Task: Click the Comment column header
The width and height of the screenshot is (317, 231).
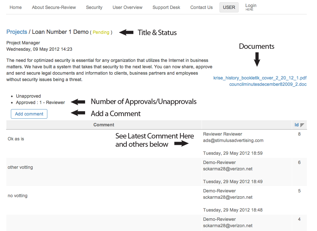Action: [104, 125]
